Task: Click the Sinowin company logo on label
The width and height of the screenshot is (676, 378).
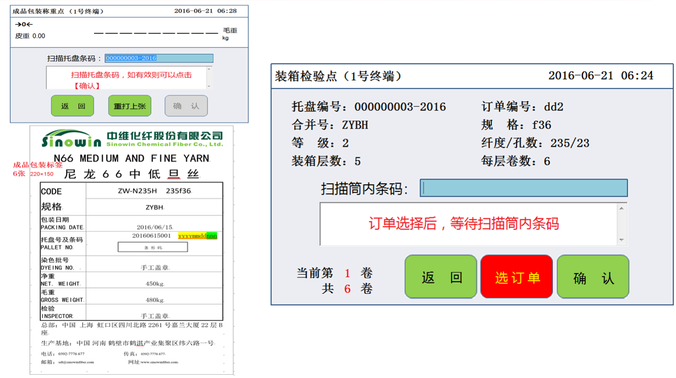Action: tap(132, 138)
